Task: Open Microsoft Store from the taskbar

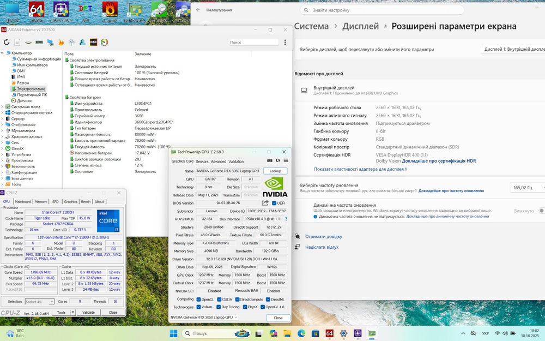Action: tap(315, 333)
